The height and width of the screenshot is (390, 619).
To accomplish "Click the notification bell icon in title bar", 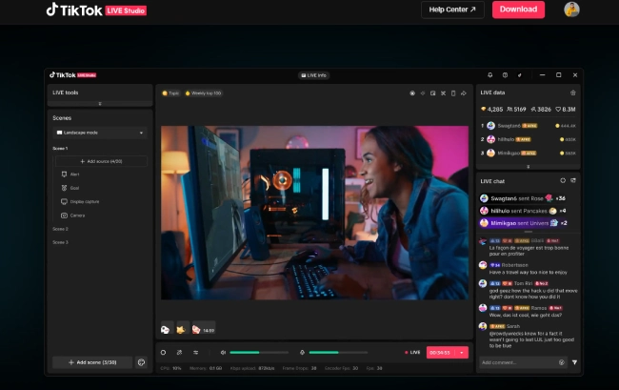I will 490,74.
